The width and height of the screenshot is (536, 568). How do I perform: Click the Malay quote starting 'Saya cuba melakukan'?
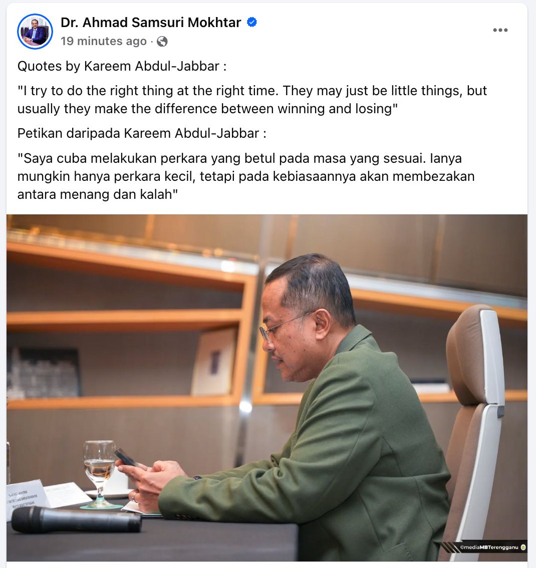point(246,176)
